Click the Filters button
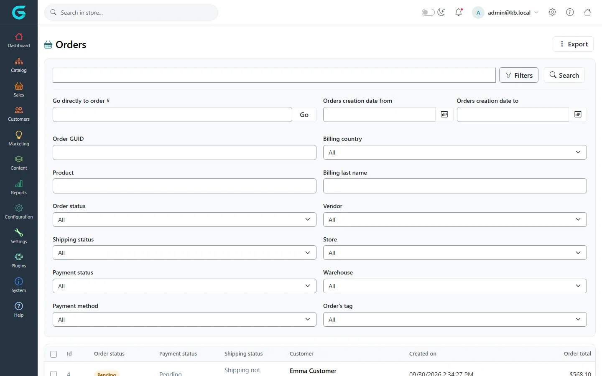Image resolution: width=602 pixels, height=376 pixels. (519, 75)
